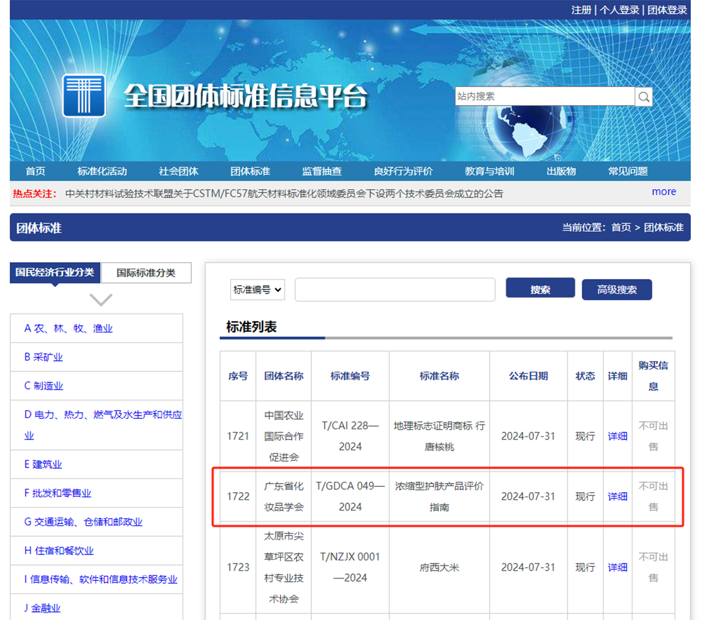This screenshot has width=702, height=620.
Task: Click 首页 in the breadcrumb
Action: [x=621, y=227]
